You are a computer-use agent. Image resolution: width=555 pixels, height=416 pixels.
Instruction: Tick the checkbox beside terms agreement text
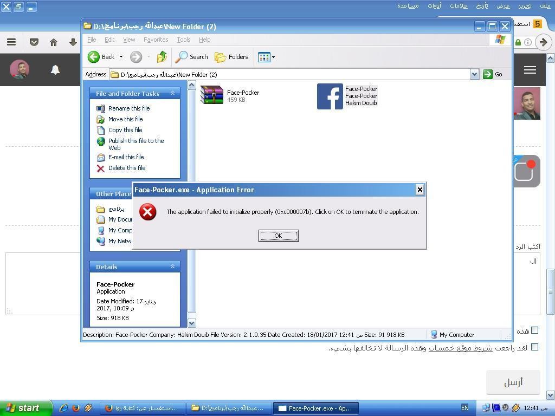pos(534,347)
